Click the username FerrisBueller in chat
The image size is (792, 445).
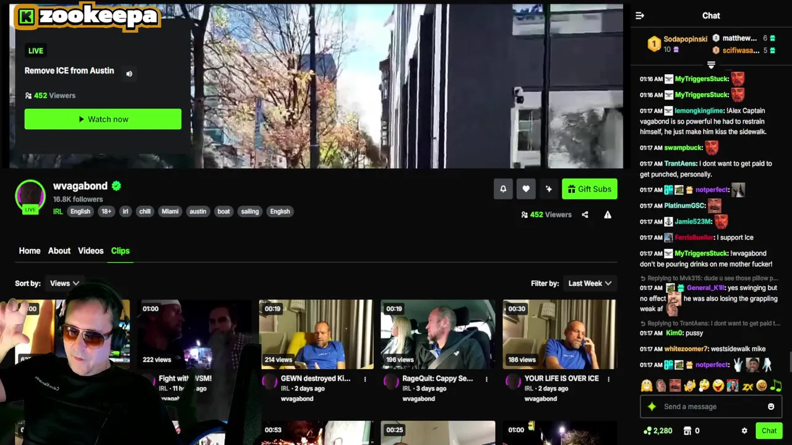pos(694,237)
